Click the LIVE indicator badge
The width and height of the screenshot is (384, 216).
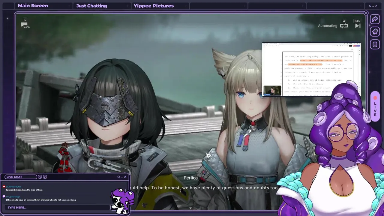click(x=375, y=106)
